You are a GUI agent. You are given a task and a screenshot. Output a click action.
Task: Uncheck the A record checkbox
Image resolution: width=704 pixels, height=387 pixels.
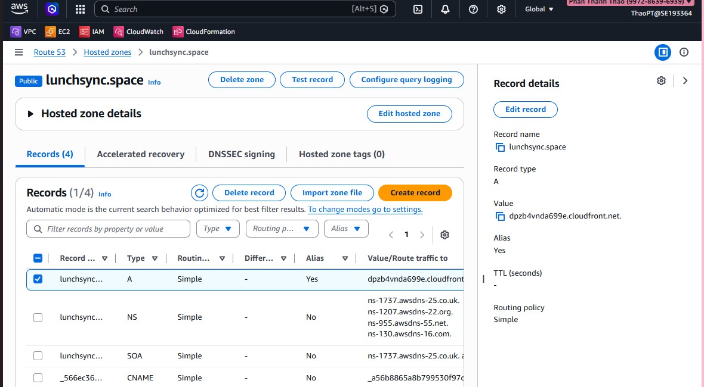(38, 279)
